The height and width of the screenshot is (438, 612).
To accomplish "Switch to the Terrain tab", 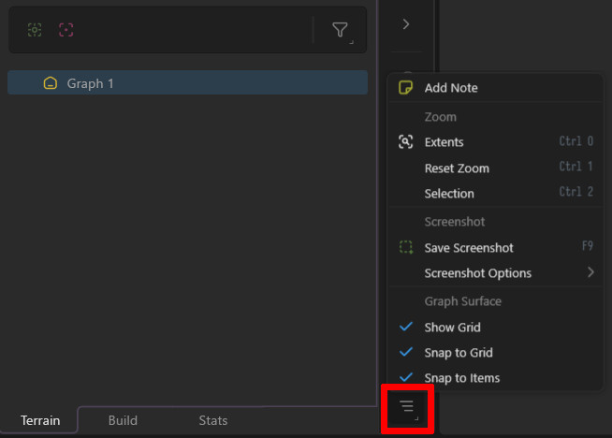I will (40, 420).
